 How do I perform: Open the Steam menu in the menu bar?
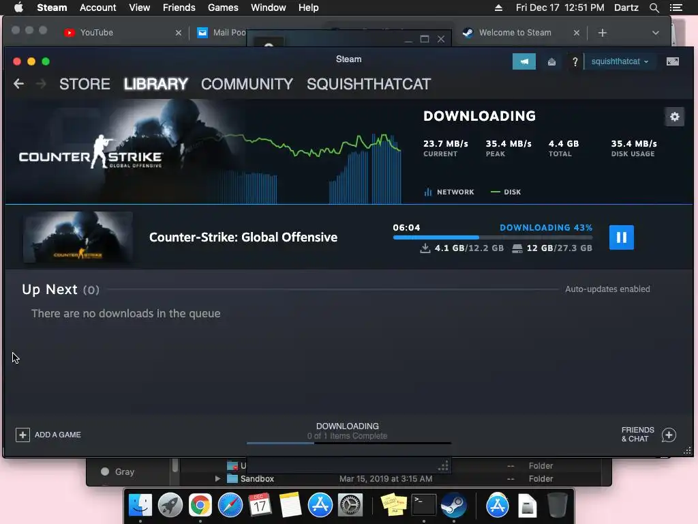[52, 8]
